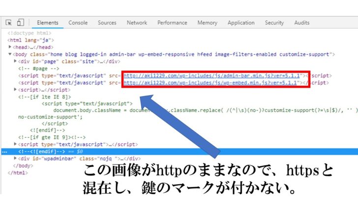Collapse the body element node
This screenshot has height=201, width=358.
[10, 54]
